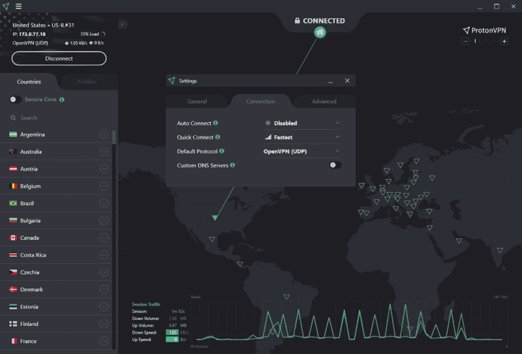Collapse the sidebar with arrow button
Image resolution: width=522 pixels, height=354 pixels.
tap(122, 24)
